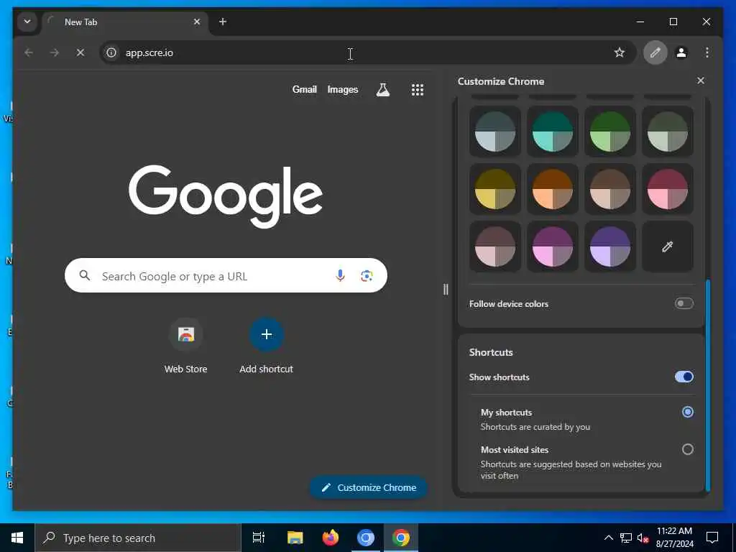Select the New Tab browser tab
Viewport: 736px width, 552px height.
point(126,22)
